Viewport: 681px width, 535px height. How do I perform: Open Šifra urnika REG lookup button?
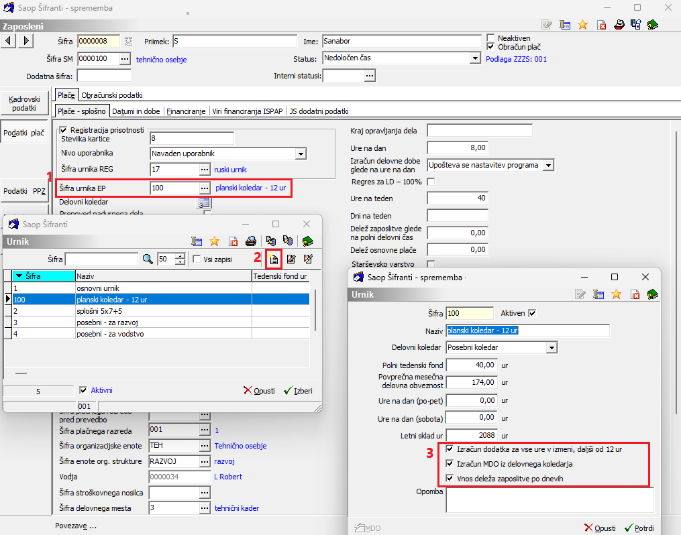click(205, 169)
